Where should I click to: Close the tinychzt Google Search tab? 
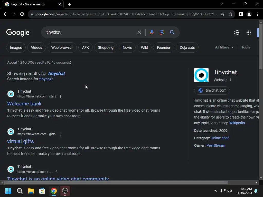coord(60,4)
